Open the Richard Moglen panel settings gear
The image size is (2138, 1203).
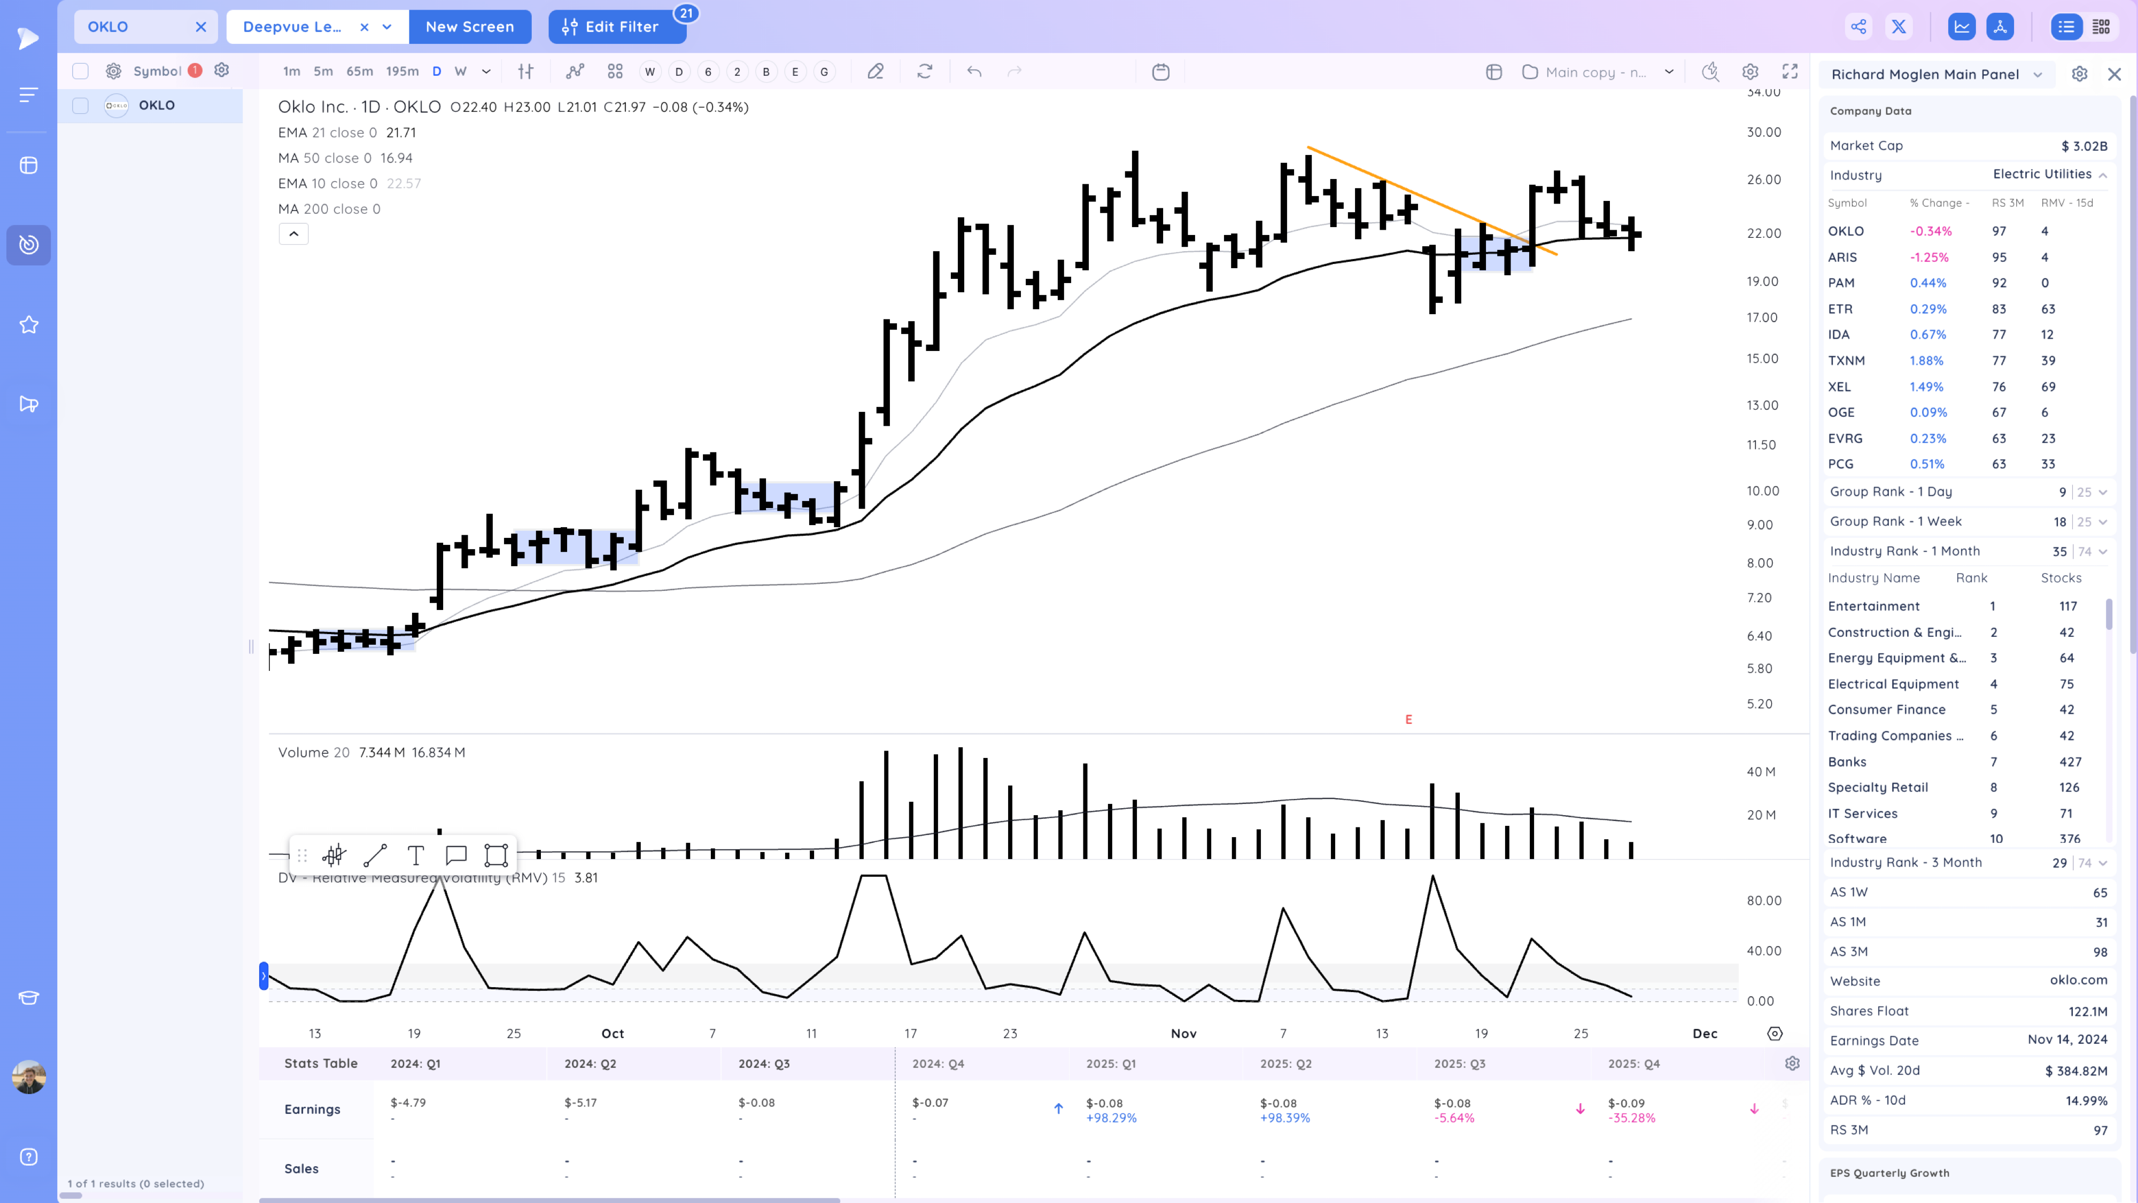click(2079, 74)
